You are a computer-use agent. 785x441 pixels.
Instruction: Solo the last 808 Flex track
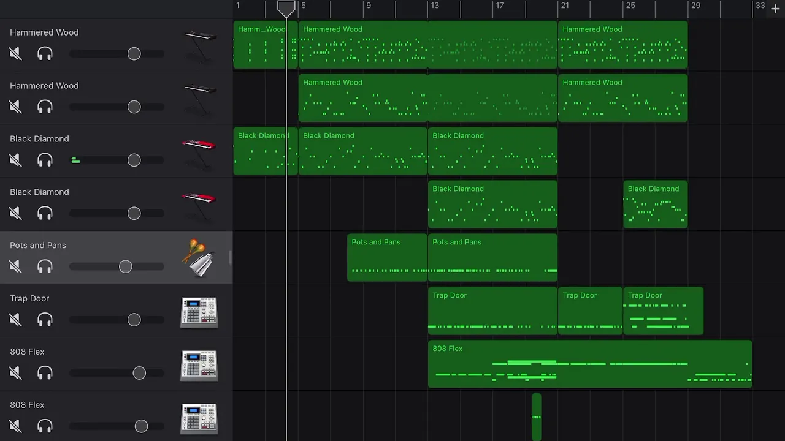point(45,426)
